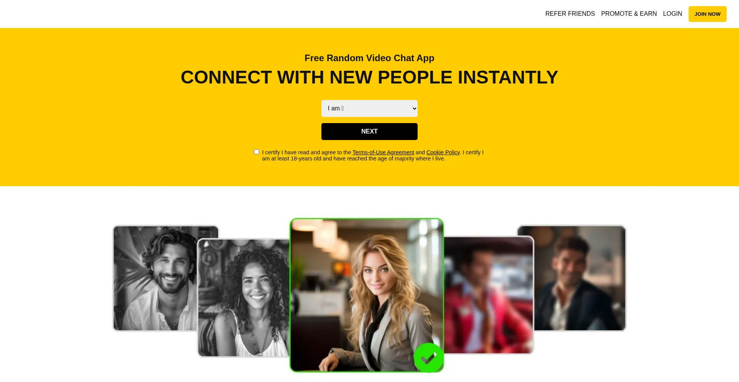Open the Terms-of-Use Agreement link
This screenshot has height=382, width=739.
pyautogui.click(x=383, y=152)
